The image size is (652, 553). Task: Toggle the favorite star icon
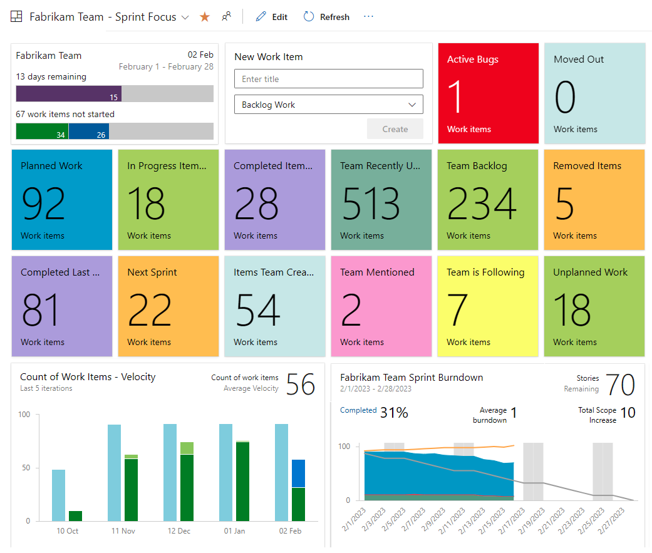point(205,17)
